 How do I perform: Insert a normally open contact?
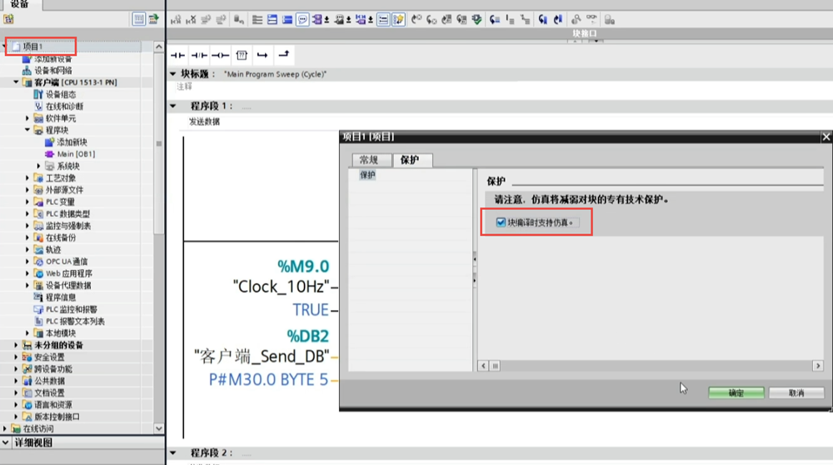tap(177, 55)
